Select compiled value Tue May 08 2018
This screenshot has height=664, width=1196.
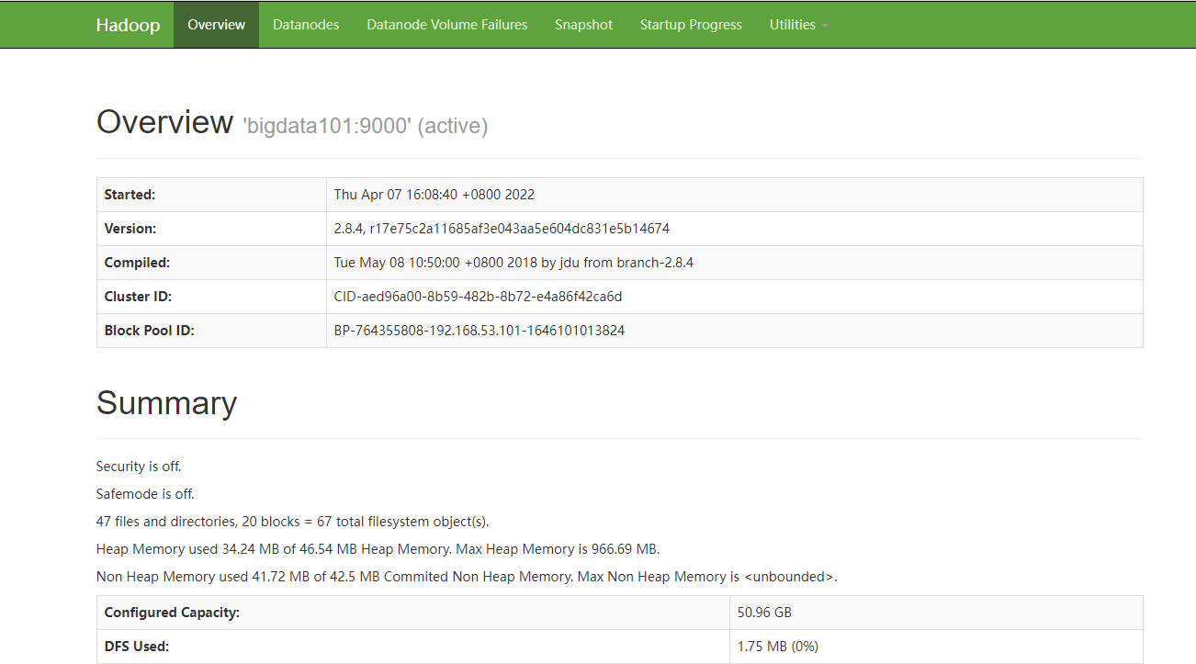[x=513, y=263]
